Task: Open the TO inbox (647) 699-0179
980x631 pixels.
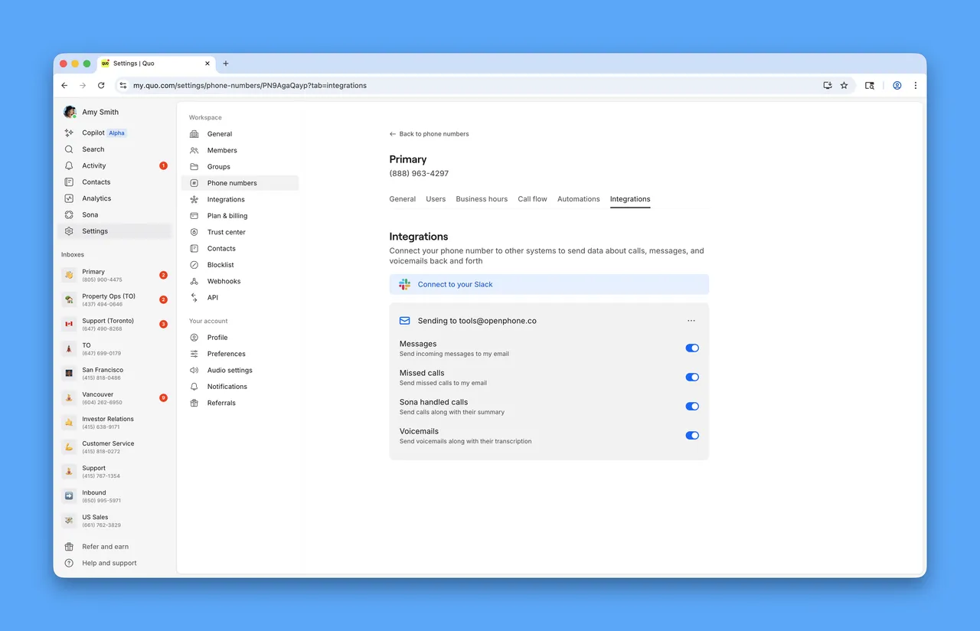Action: [115, 349]
